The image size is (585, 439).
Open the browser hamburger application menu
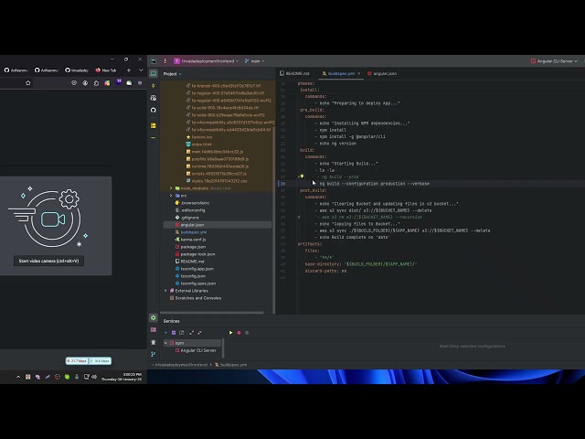tap(140, 83)
